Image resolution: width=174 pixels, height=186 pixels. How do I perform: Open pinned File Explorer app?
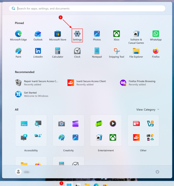pyautogui.click(x=136, y=53)
